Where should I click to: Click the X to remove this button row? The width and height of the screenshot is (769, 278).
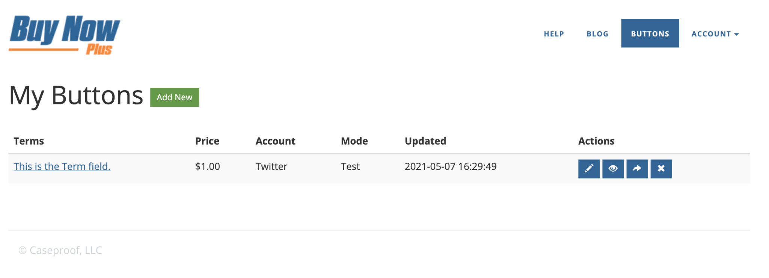661,169
